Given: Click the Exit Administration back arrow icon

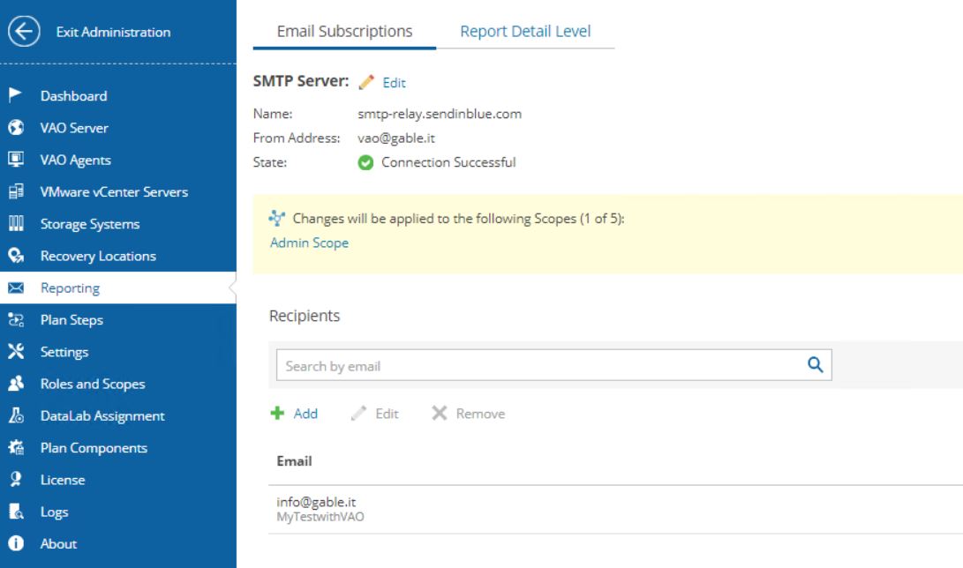Looking at the screenshot, I should (x=24, y=31).
